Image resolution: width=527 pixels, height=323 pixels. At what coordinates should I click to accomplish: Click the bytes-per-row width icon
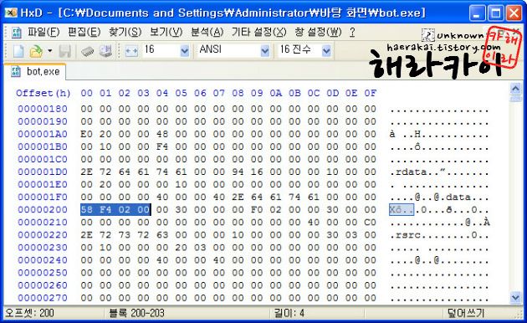pos(131,51)
